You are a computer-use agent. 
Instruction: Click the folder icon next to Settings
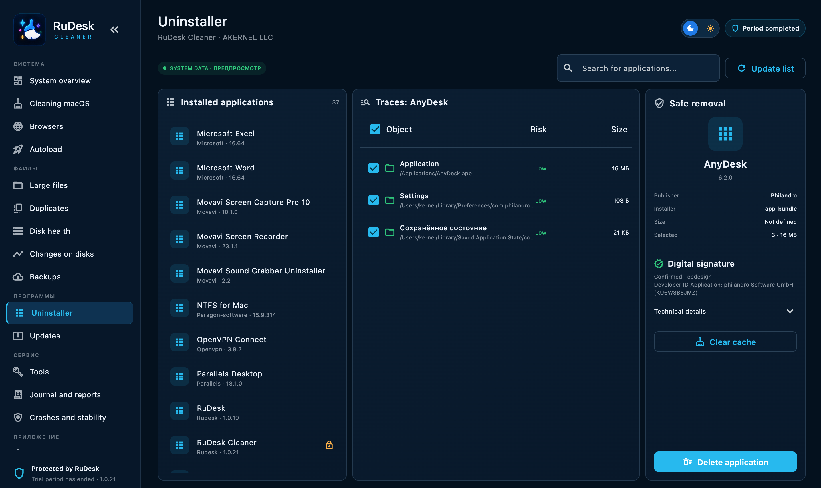(390, 200)
